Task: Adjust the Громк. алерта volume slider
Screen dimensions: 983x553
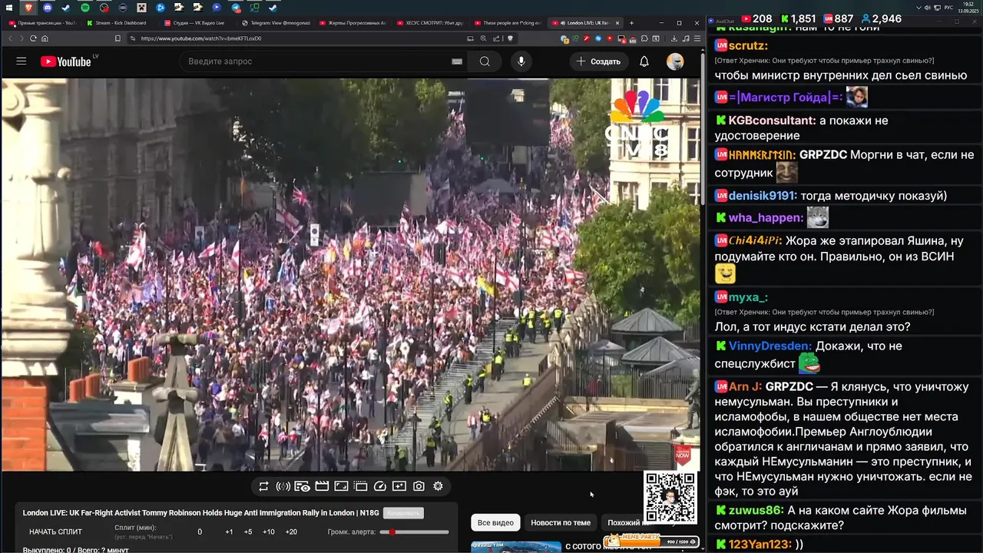Action: (415, 531)
